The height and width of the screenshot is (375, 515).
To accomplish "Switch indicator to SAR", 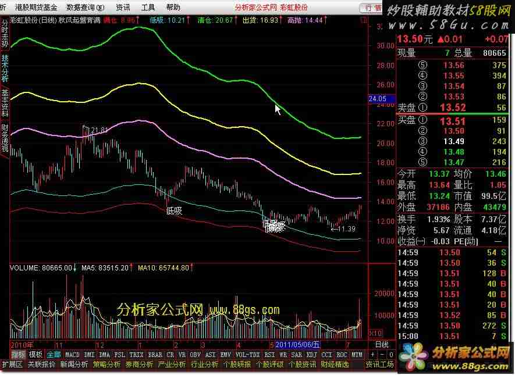I will coord(297,355).
